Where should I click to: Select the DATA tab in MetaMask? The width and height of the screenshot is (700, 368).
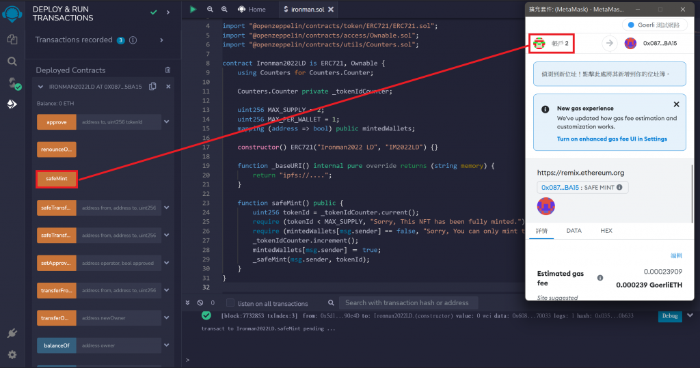(574, 231)
